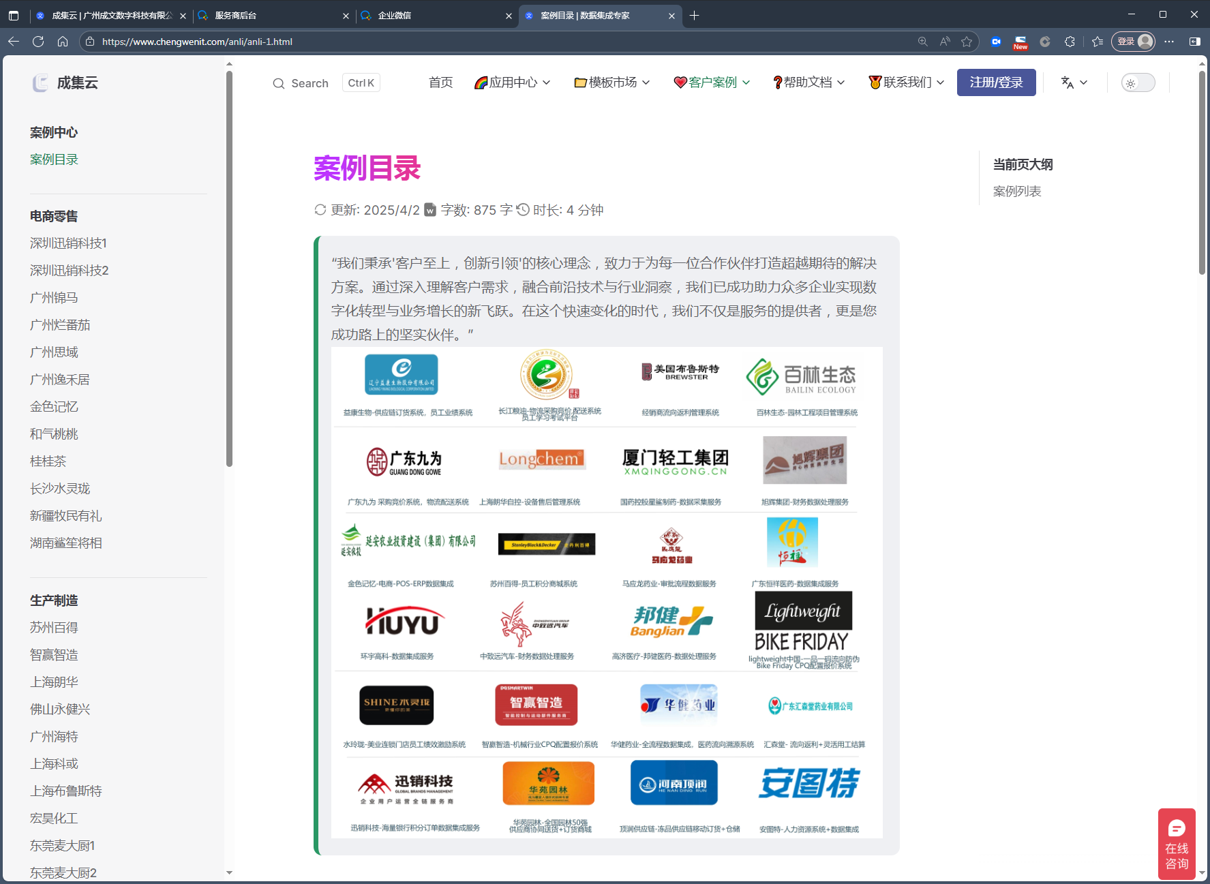Click the 广东九为 logo in image

point(404,461)
